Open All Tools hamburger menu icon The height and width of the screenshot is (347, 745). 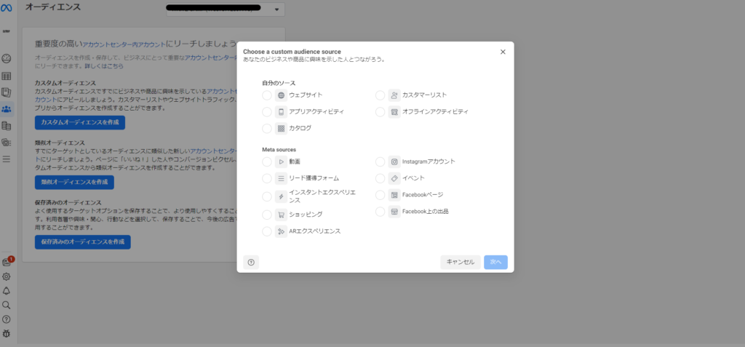pyautogui.click(x=7, y=159)
